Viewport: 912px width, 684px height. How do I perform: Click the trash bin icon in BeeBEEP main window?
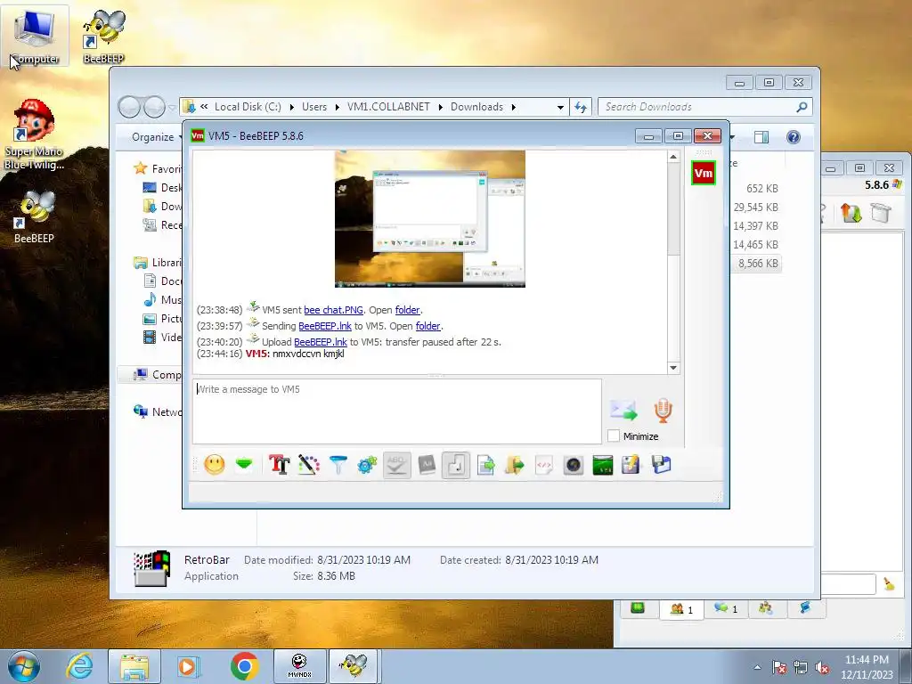pos(881,212)
